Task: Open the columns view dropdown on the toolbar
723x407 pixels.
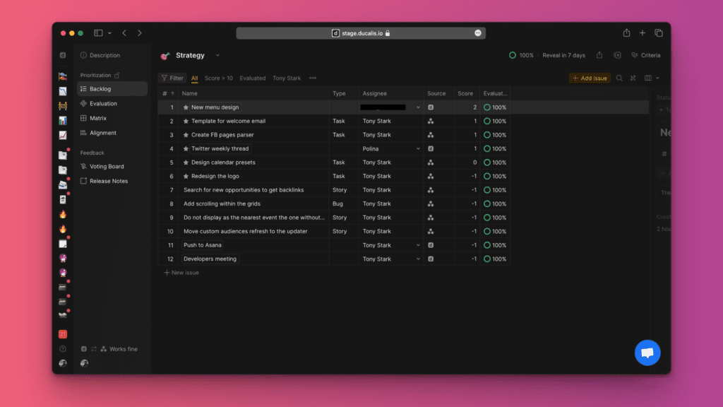Action: pyautogui.click(x=649, y=78)
